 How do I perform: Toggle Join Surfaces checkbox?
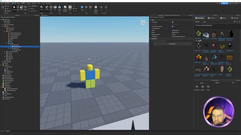[29, 11]
